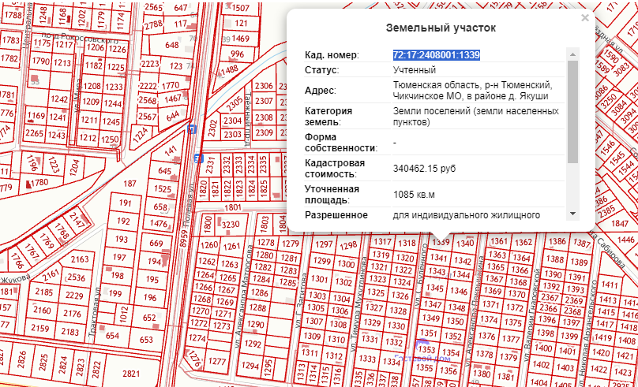Screen dimensions: 638x387
Task: Click the Земли поселений category value
Action: pyautogui.click(x=475, y=117)
